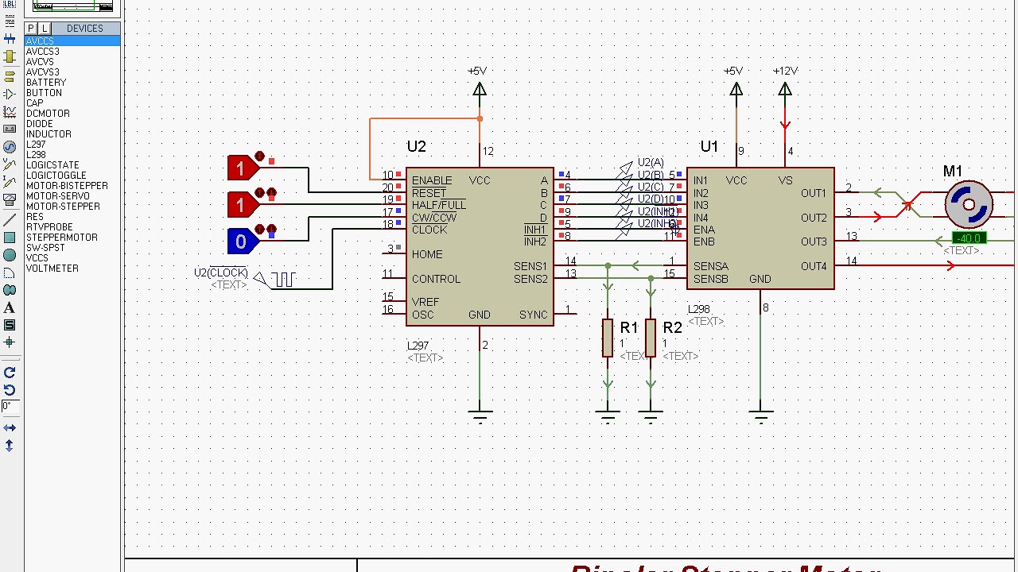Image resolution: width=1018 pixels, height=572 pixels.
Task: Open graph mode tool
Action: [x=10, y=112]
